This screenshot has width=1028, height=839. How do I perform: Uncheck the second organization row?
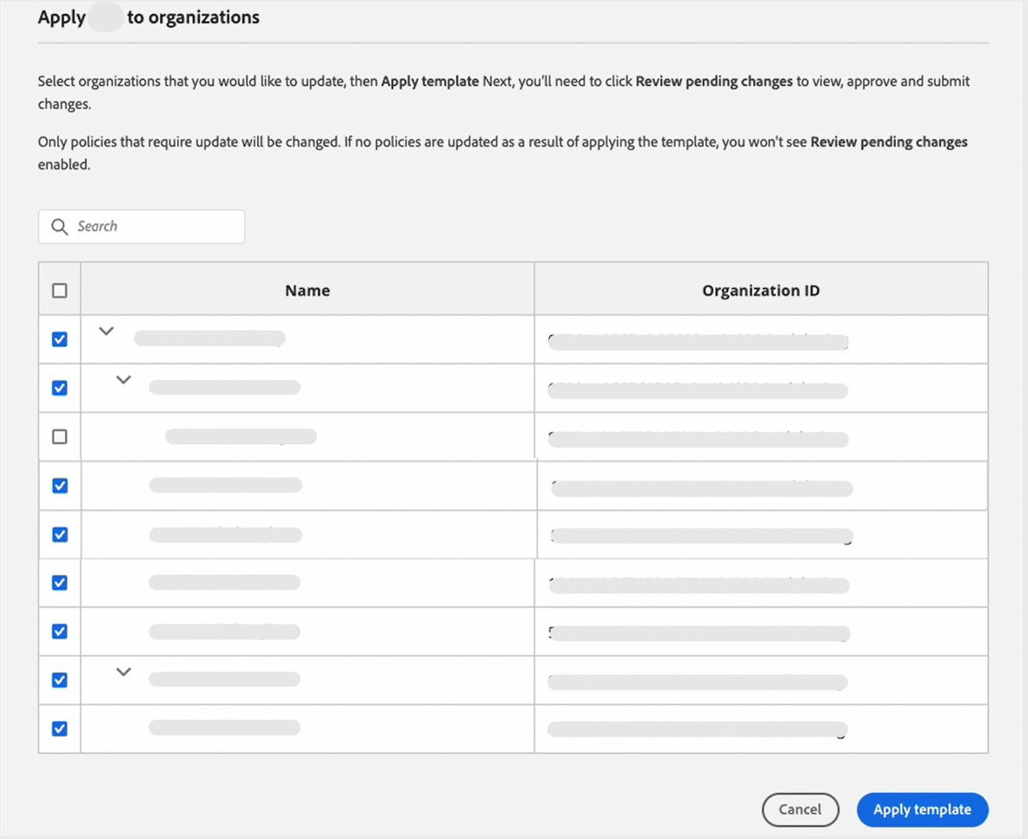tap(58, 387)
